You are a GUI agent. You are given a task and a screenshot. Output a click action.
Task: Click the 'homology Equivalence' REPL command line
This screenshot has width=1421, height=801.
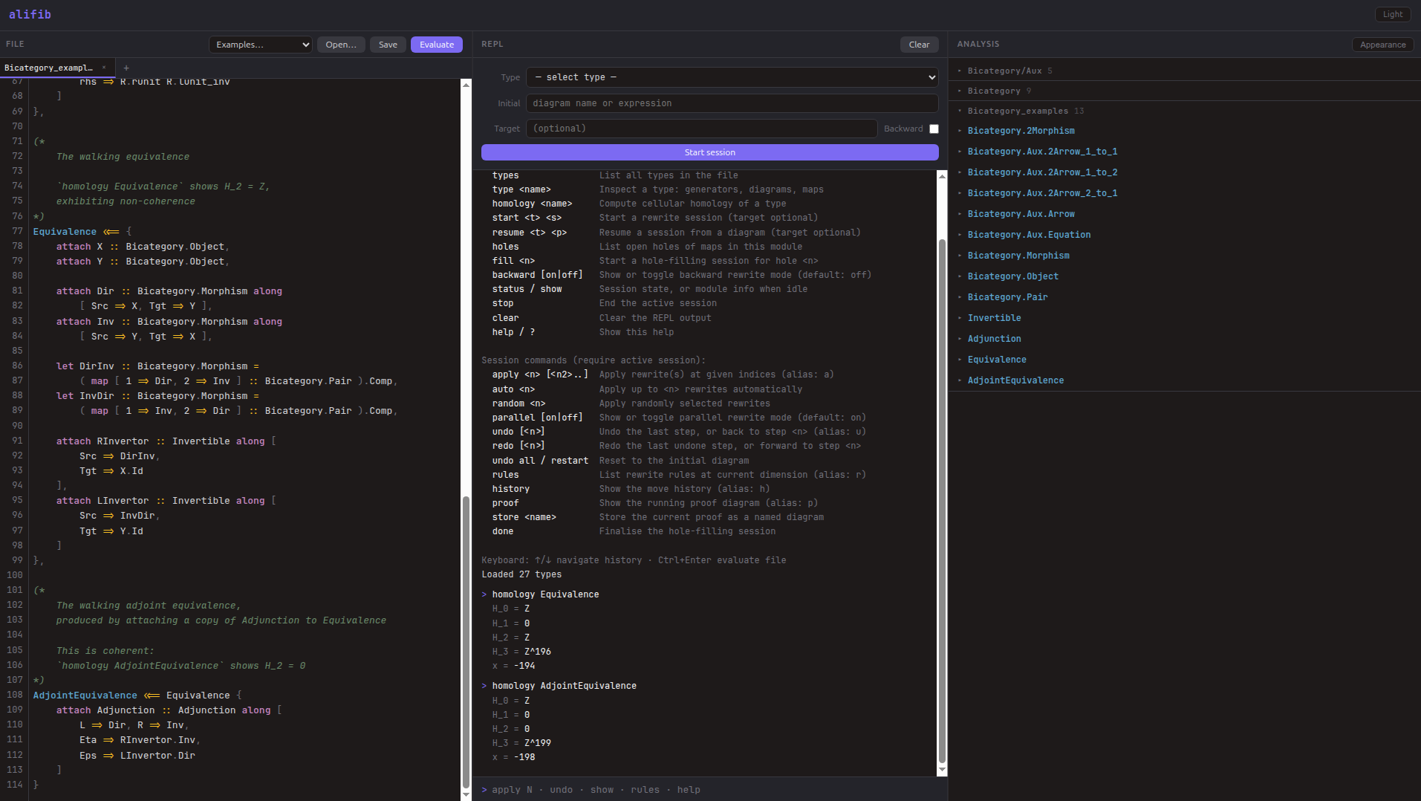[x=545, y=594]
